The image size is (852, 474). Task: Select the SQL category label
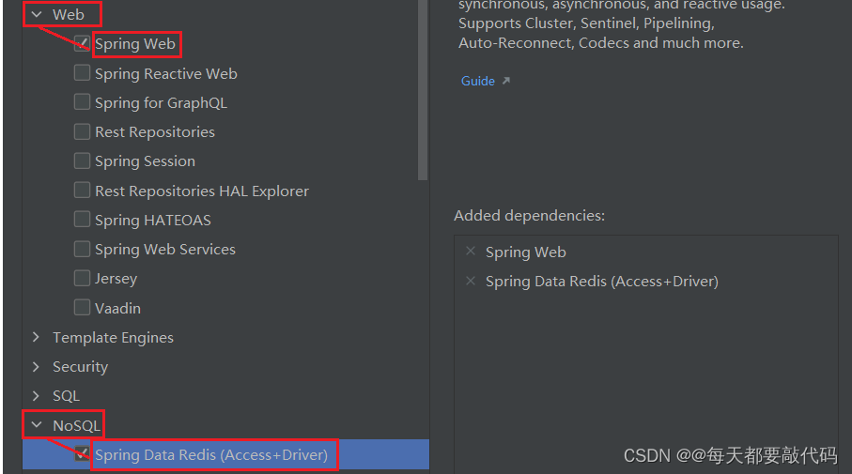pyautogui.click(x=67, y=396)
